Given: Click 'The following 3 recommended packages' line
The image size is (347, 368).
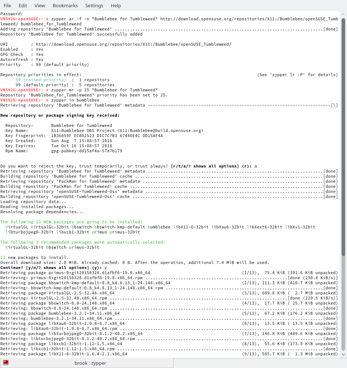Looking at the screenshot, I should point(83,242).
